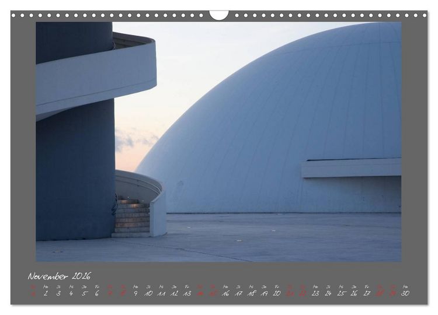Click the calendar hanger notch at top
The image size is (438, 315).
pos(219,15)
